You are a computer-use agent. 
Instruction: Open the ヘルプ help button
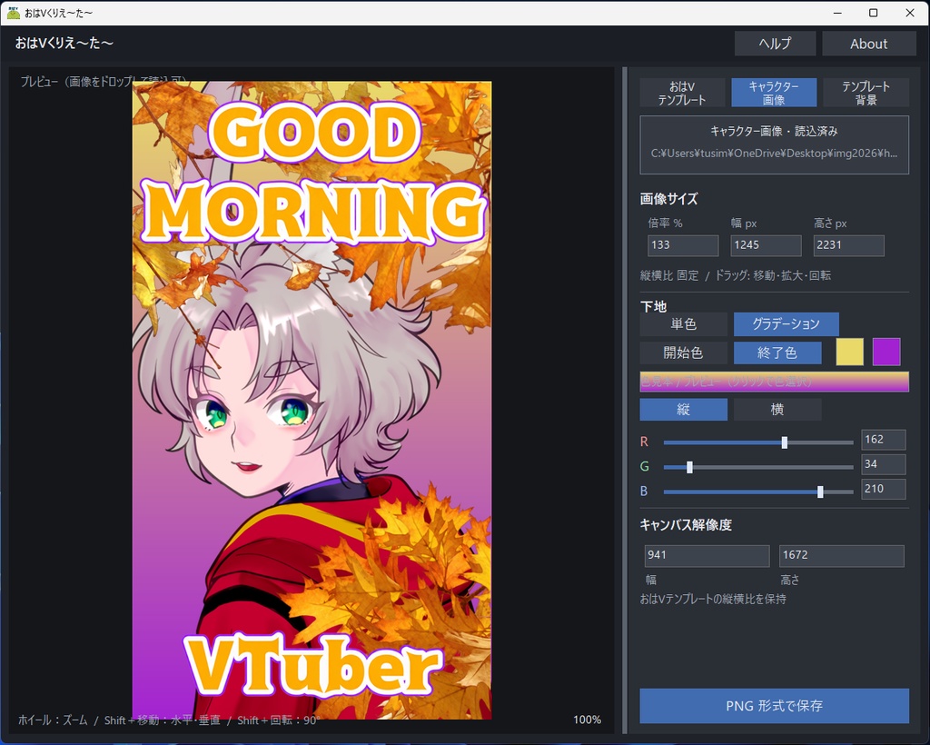(775, 44)
